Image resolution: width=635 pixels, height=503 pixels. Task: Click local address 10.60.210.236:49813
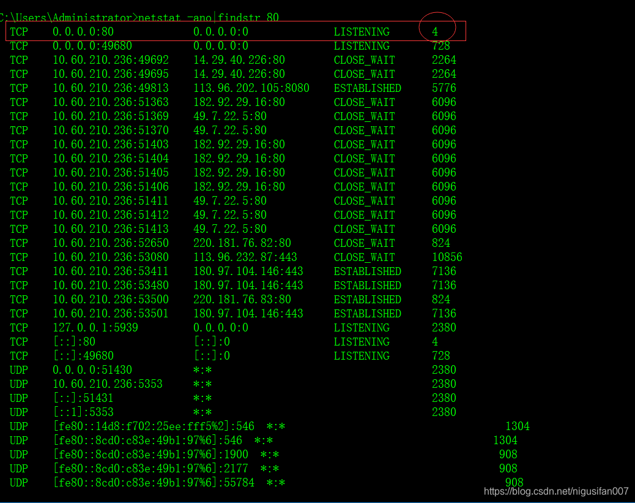(x=111, y=88)
